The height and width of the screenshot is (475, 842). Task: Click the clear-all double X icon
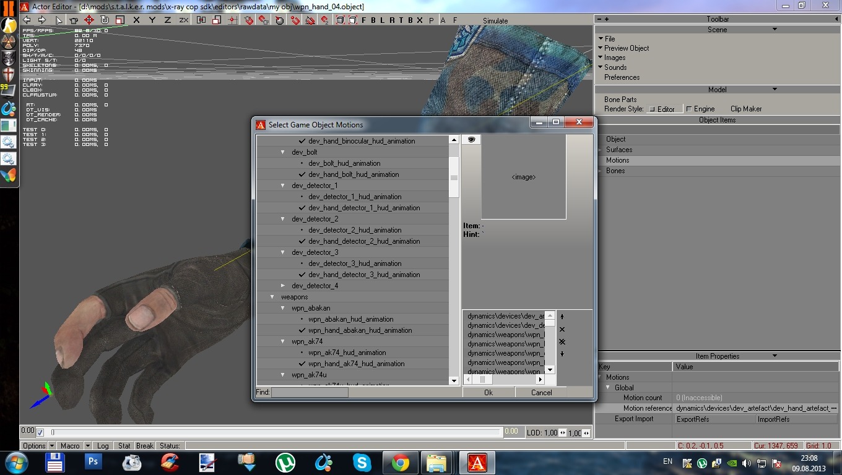click(x=562, y=341)
